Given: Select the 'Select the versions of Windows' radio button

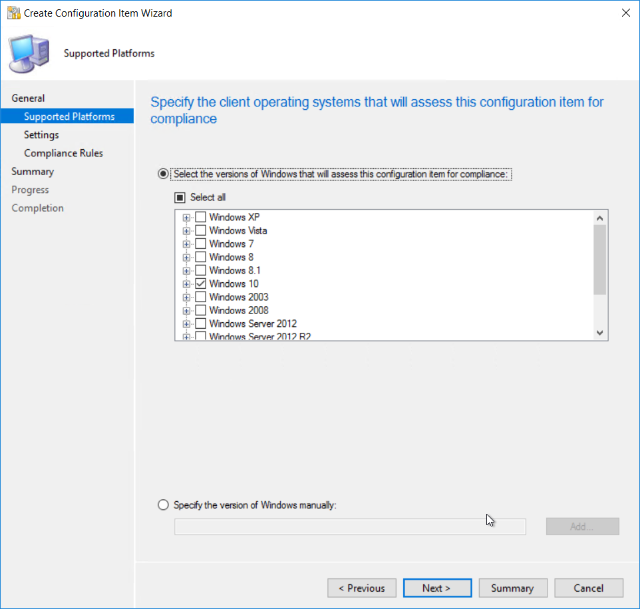Looking at the screenshot, I should pyautogui.click(x=164, y=174).
